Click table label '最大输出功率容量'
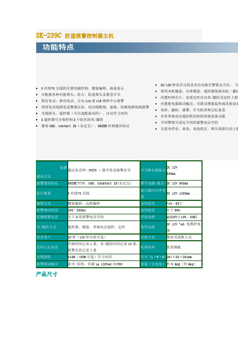 (x=153, y=194)
